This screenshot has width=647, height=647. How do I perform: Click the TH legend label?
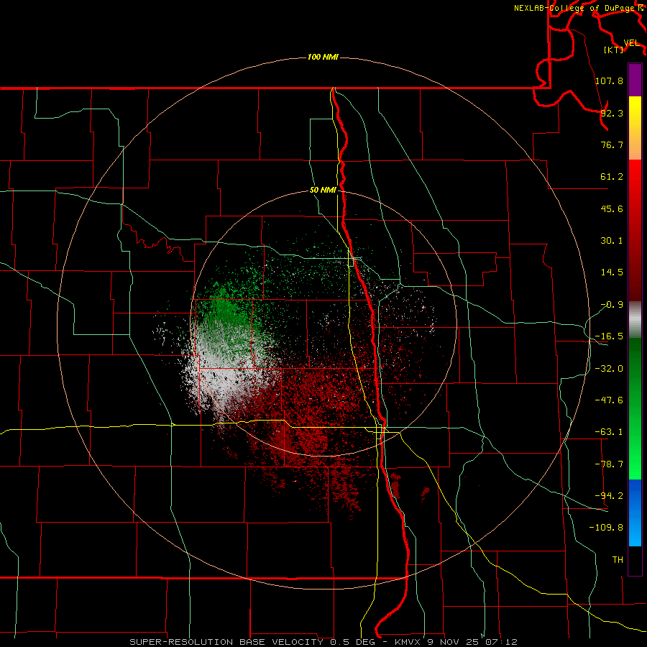click(x=618, y=560)
